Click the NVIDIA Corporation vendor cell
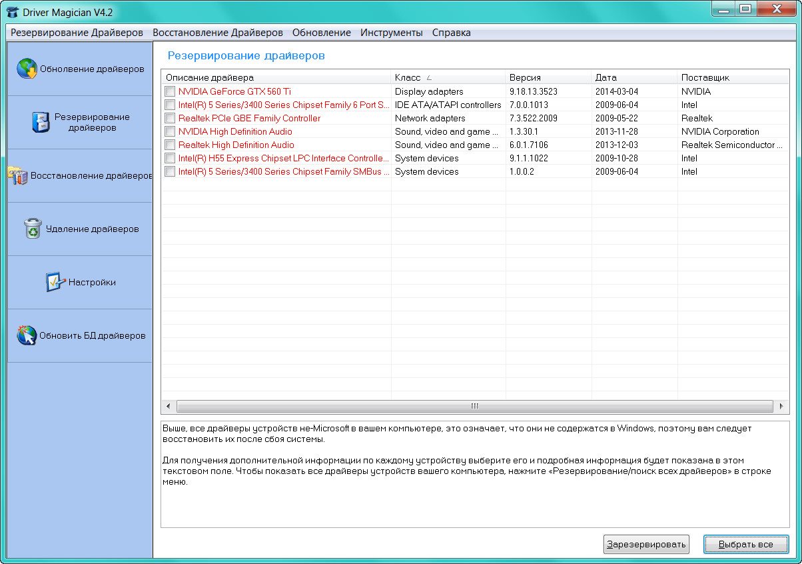 point(720,131)
